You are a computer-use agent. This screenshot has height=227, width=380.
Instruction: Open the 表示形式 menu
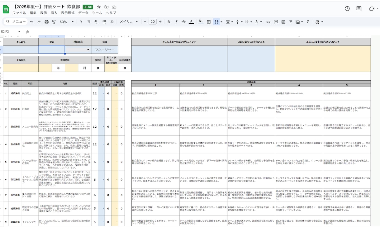point(68,13)
